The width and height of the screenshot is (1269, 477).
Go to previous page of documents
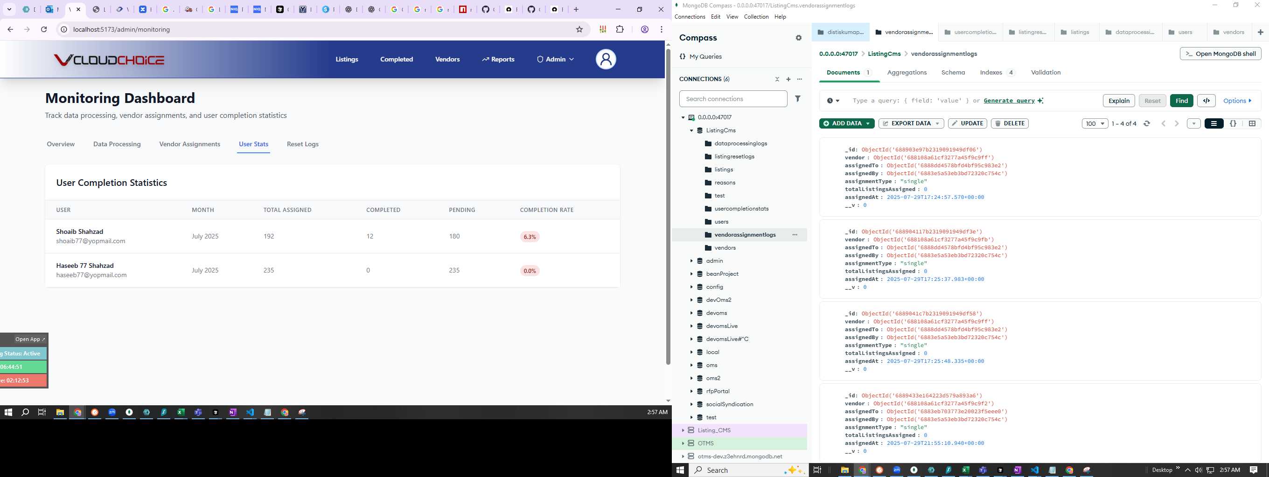tap(1164, 123)
